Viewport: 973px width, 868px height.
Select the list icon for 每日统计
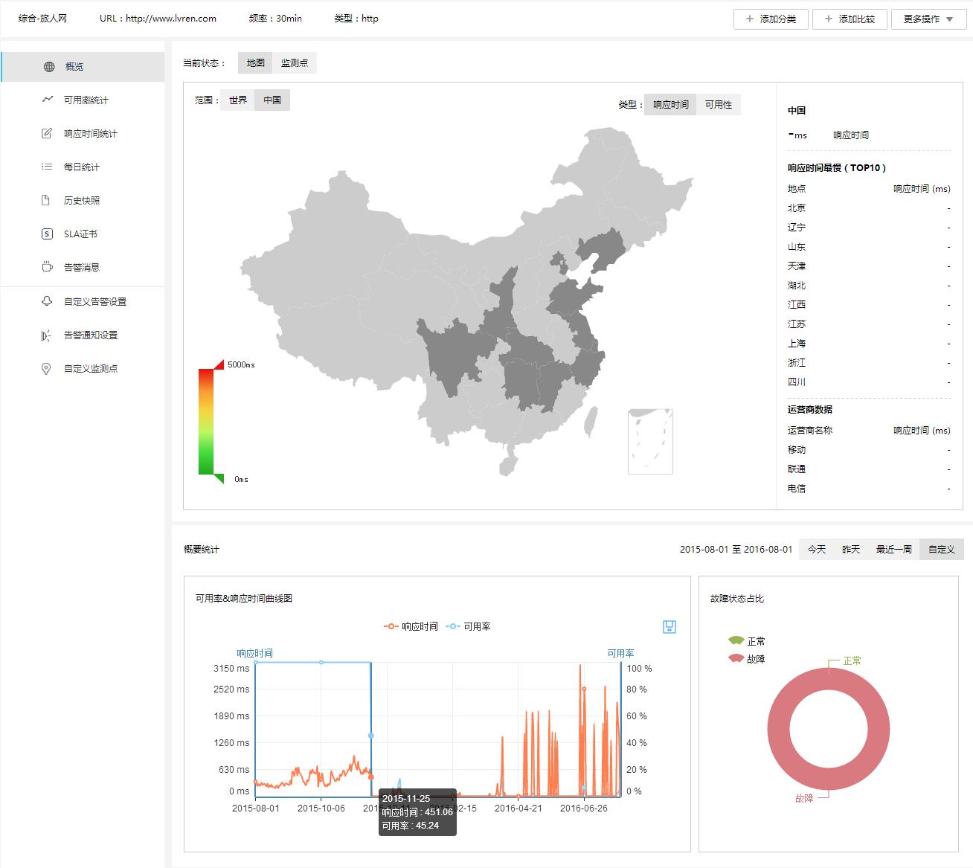pos(47,167)
